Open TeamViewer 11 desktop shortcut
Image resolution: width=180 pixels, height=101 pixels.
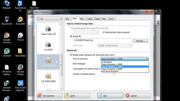(20, 6)
